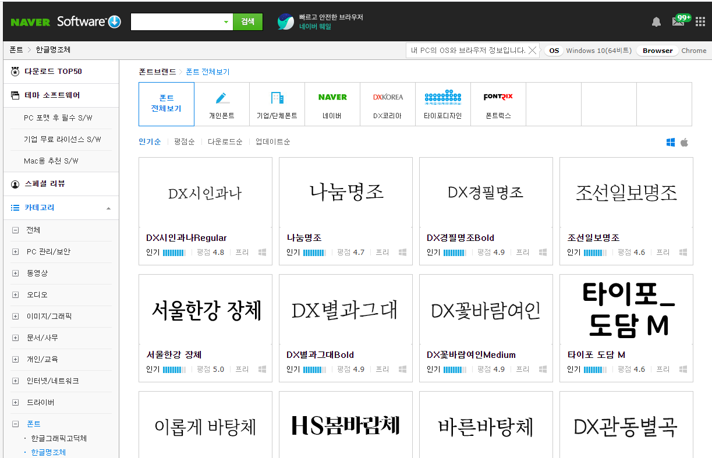
Task: Collapse the 카테고리 section arrow
Action: tap(108, 208)
